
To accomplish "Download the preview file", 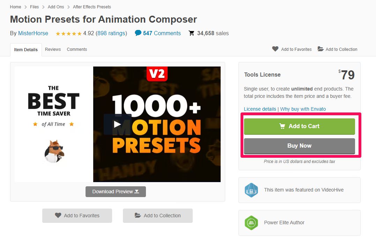I will (x=116, y=192).
